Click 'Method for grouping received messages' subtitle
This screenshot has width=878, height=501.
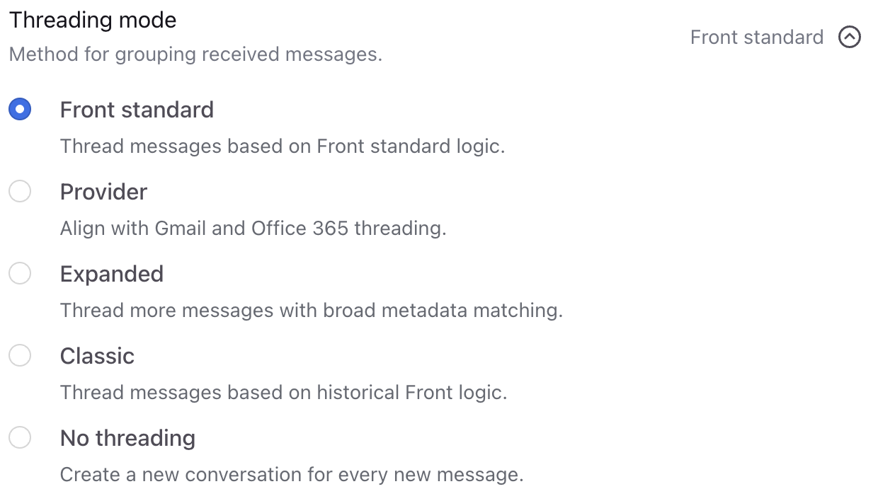195,54
